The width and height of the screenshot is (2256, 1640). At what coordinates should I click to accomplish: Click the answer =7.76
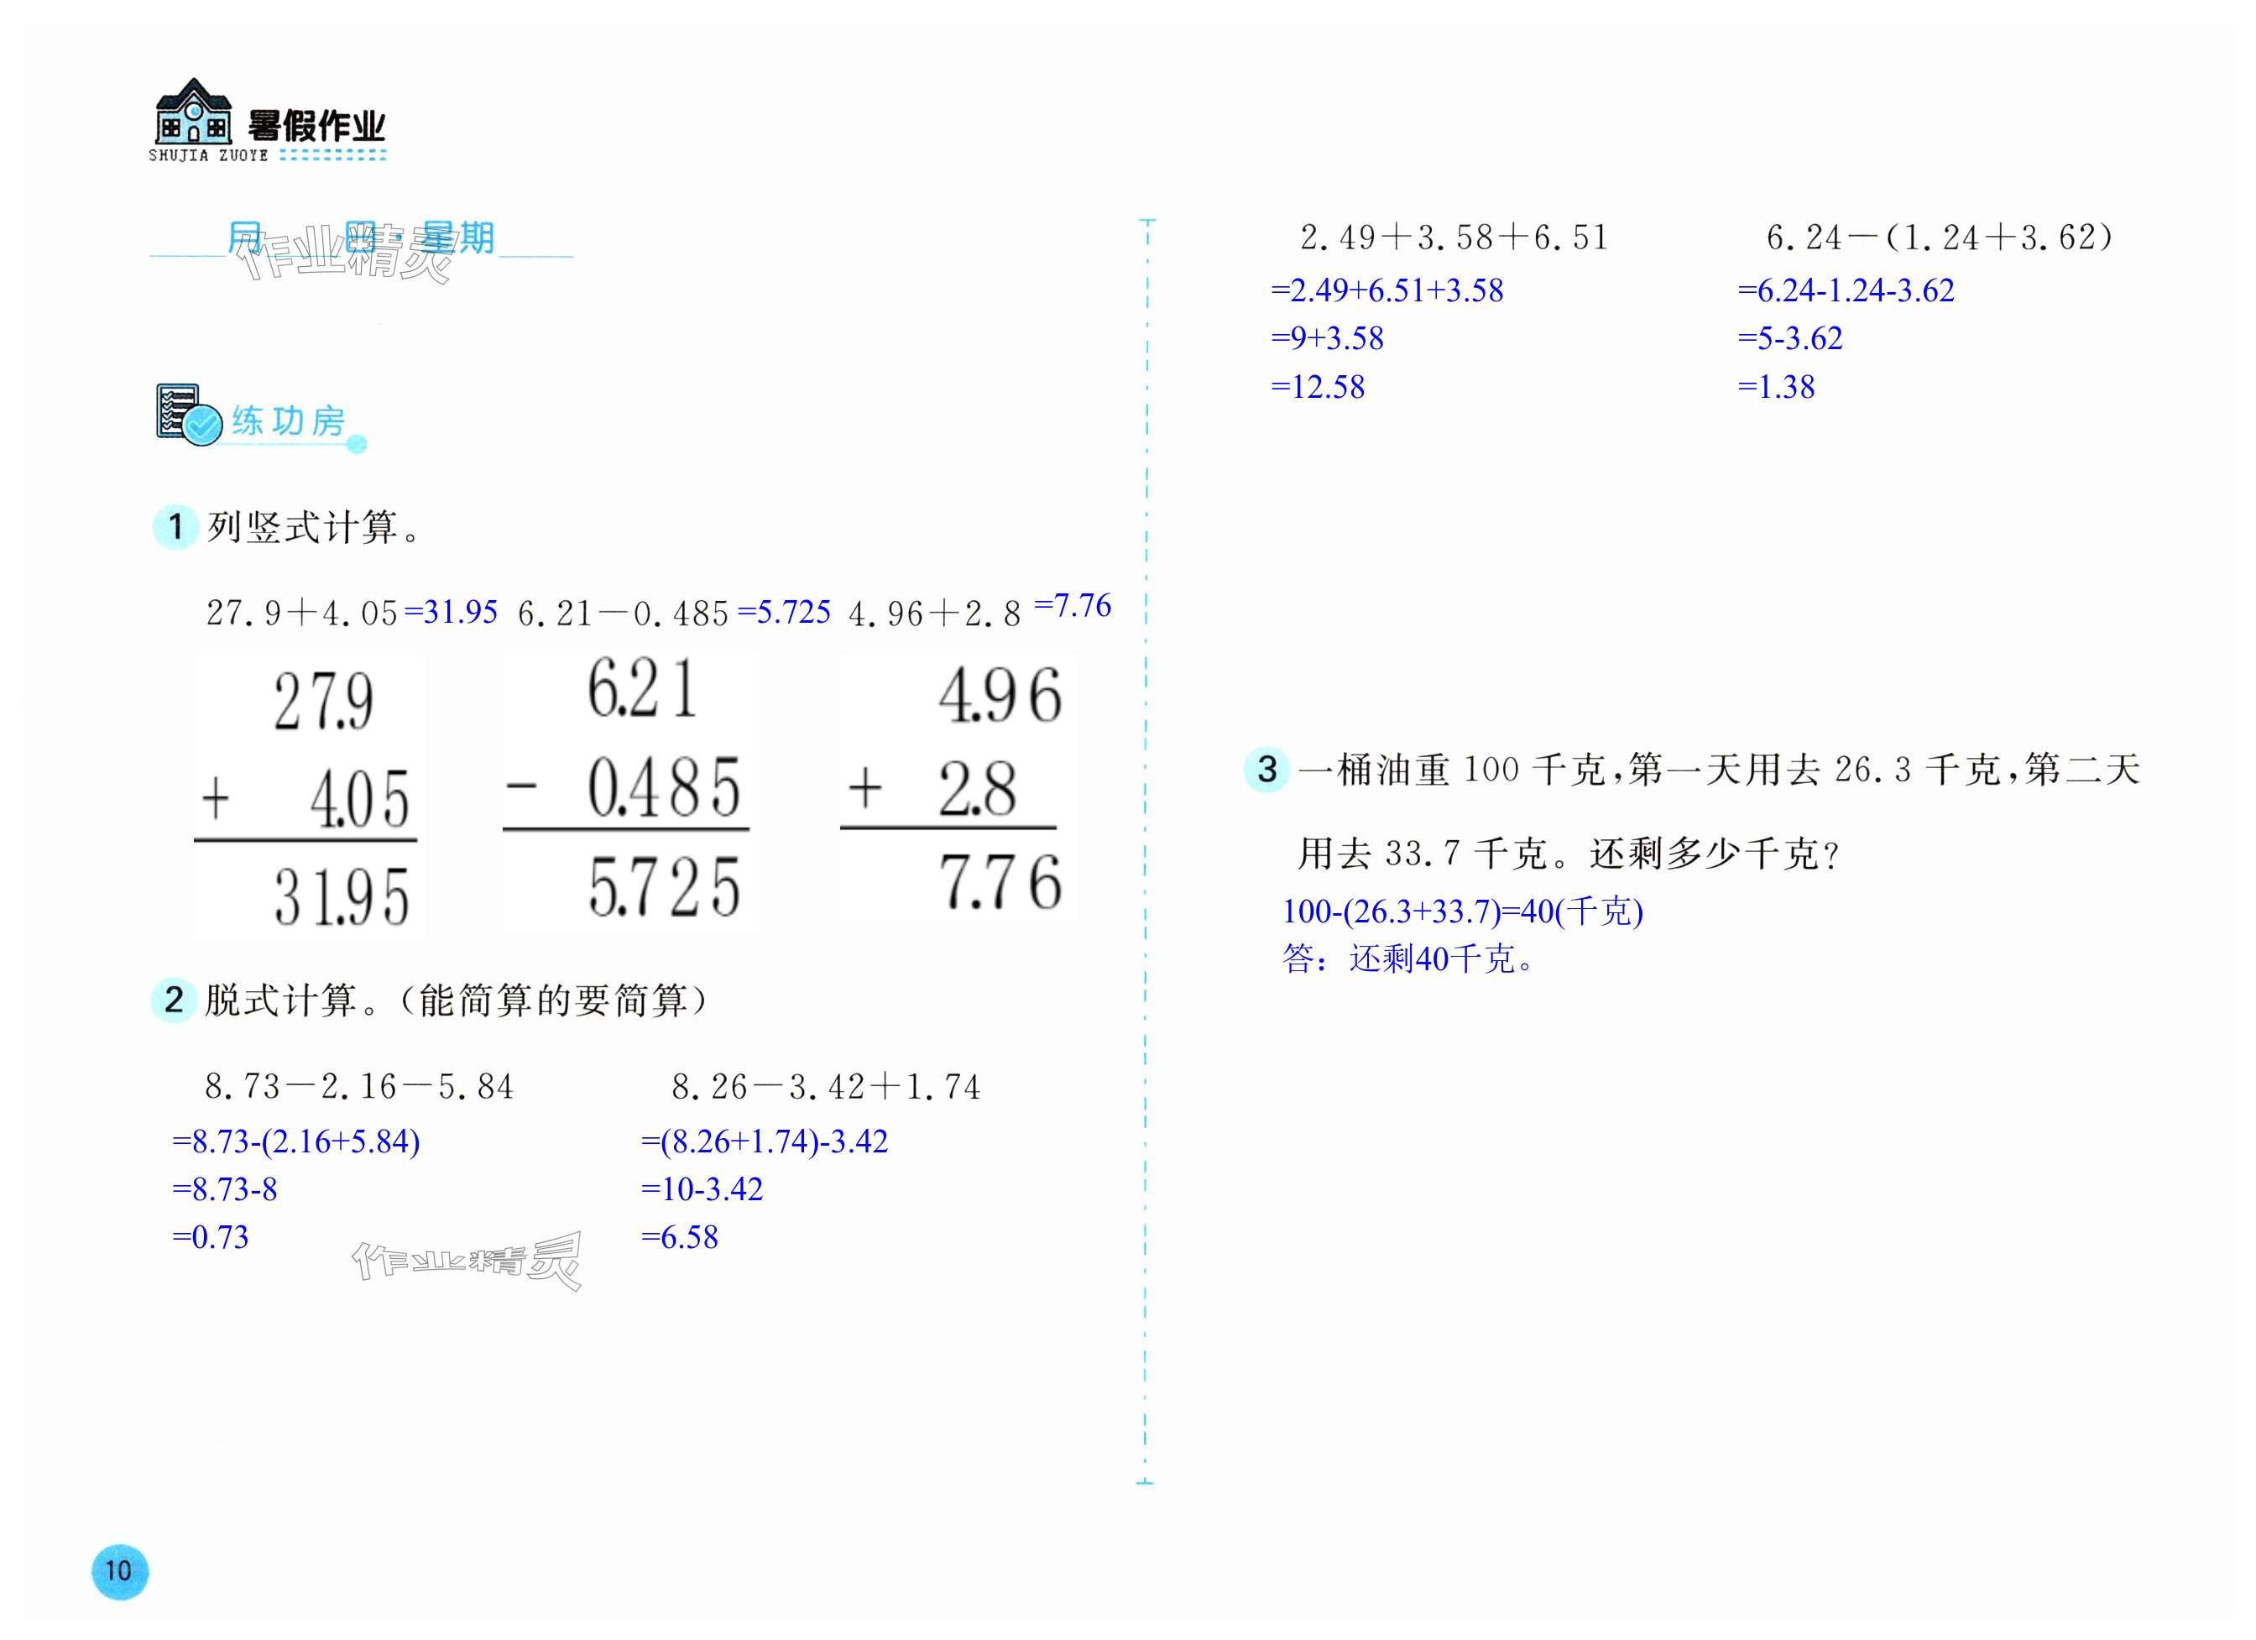point(1073,606)
